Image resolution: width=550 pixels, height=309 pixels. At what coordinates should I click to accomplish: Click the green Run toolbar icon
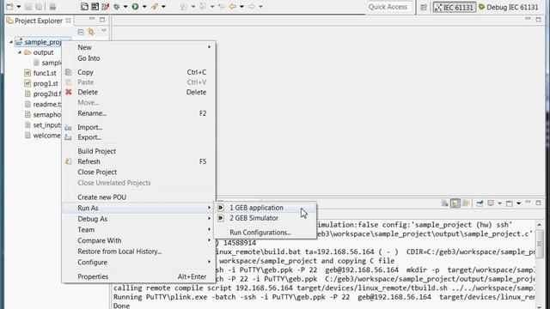point(135,7)
